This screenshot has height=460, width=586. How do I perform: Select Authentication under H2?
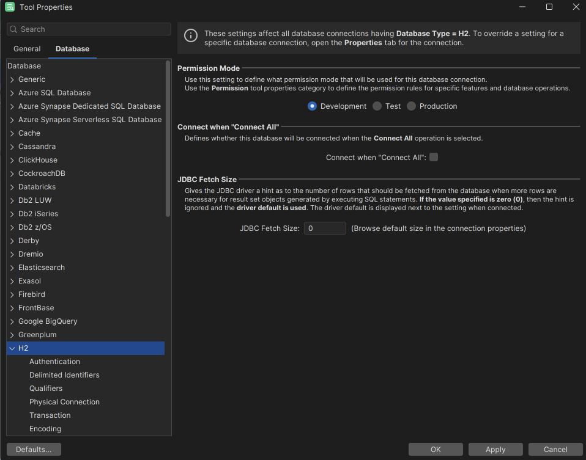pyautogui.click(x=54, y=361)
